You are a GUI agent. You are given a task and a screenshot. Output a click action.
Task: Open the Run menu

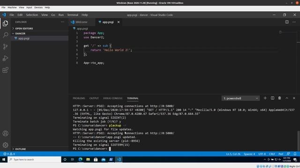pyautogui.click(x=61, y=15)
